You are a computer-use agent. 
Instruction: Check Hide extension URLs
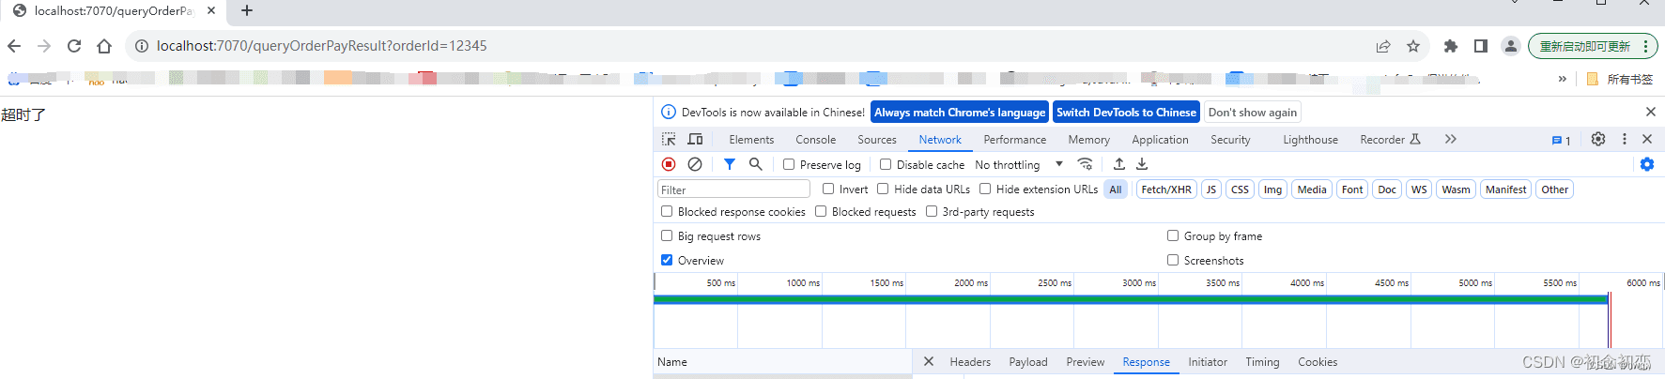point(985,189)
